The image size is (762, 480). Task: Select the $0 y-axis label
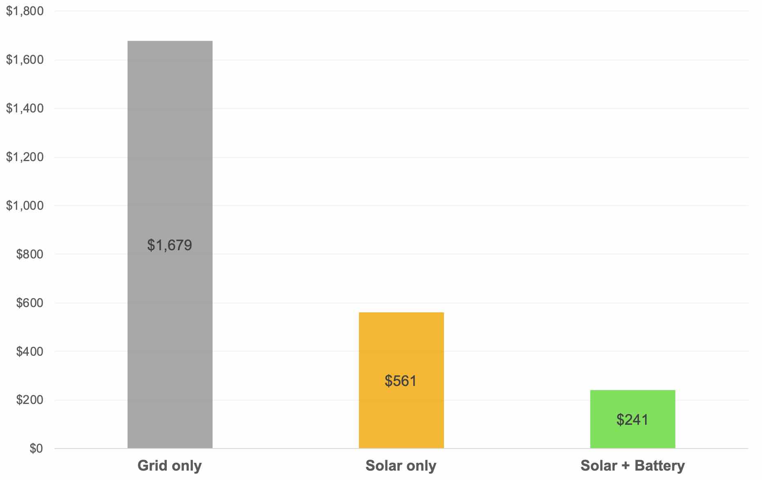[x=36, y=449]
